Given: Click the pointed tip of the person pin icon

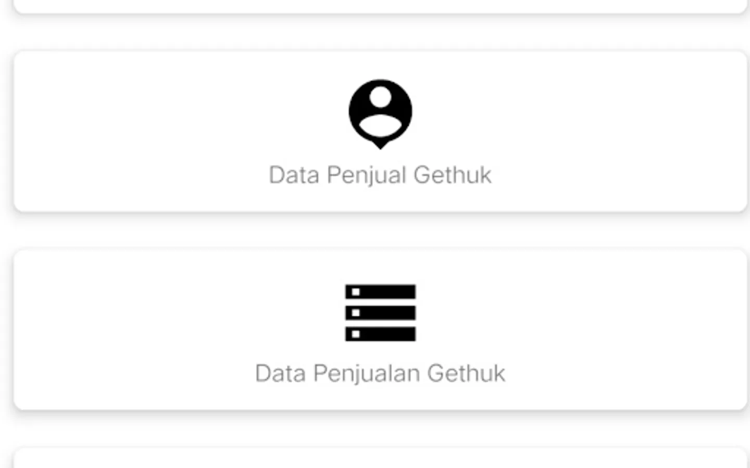Looking at the screenshot, I should [x=380, y=145].
